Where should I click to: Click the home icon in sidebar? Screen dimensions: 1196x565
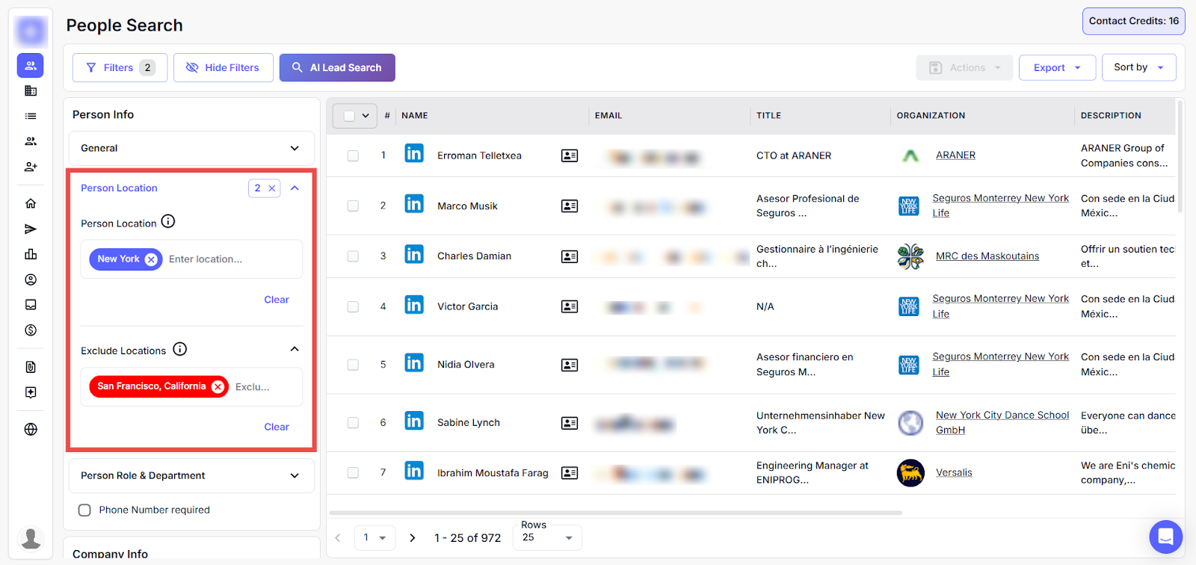(x=31, y=203)
